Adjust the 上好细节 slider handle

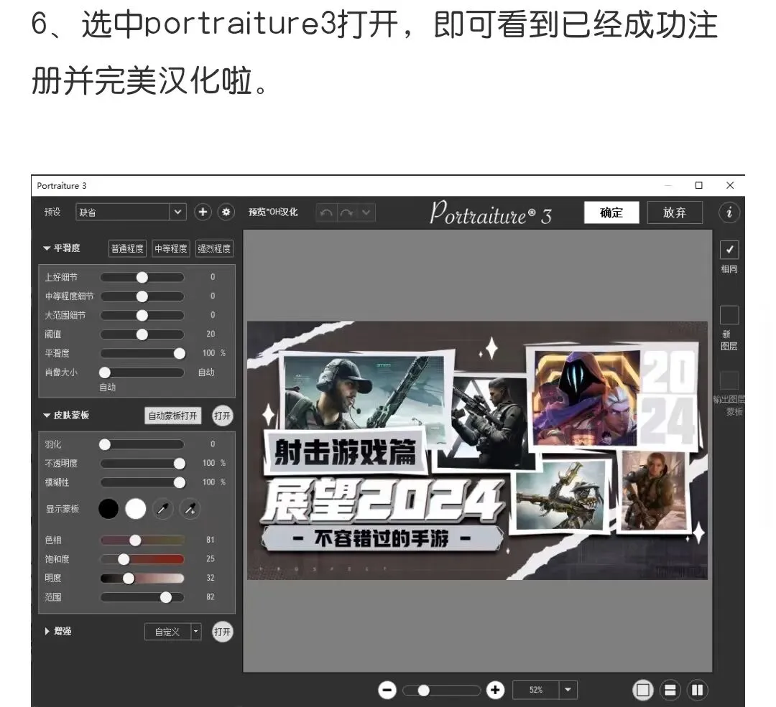pyautogui.click(x=142, y=277)
